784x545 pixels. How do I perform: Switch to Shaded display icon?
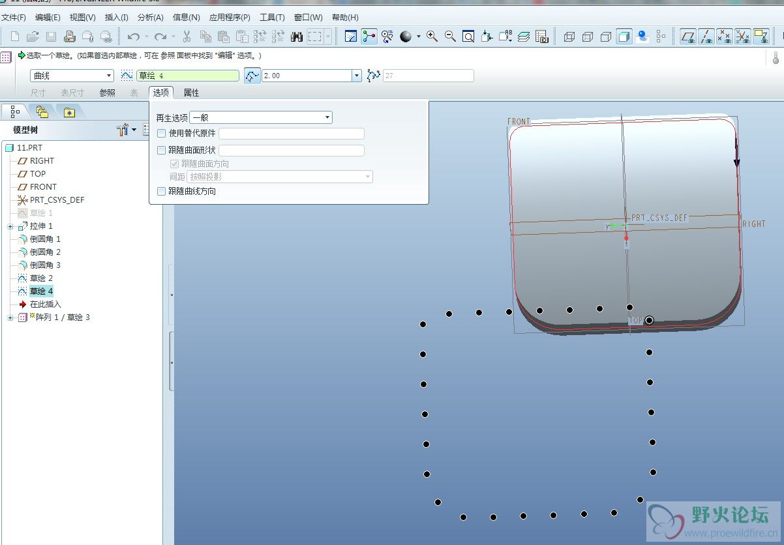pos(624,37)
